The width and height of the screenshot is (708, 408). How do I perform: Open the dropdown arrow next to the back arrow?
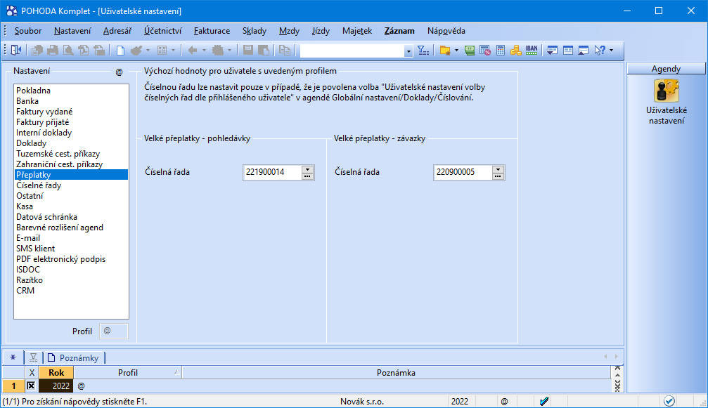[x=204, y=50]
